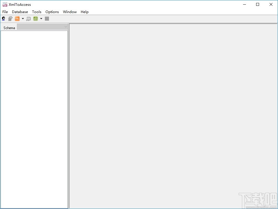Open the Tools menu

point(37,12)
